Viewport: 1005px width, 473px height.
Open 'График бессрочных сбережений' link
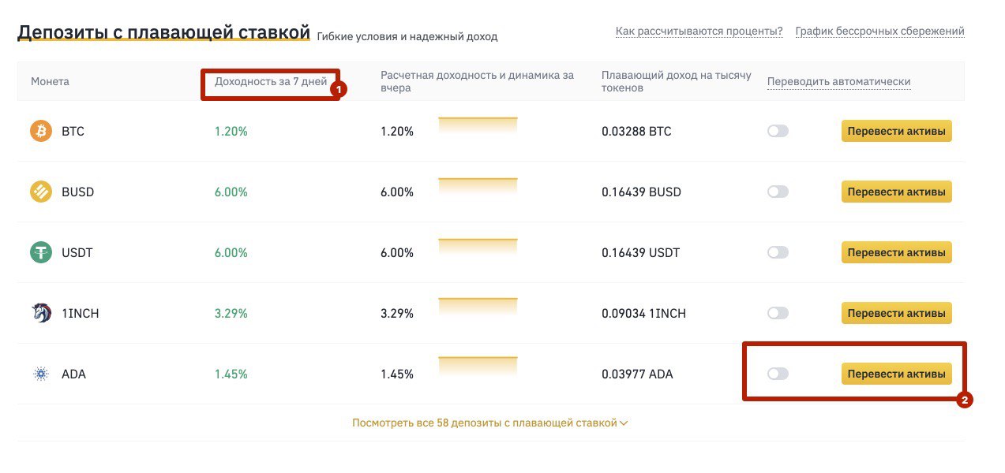[879, 32]
